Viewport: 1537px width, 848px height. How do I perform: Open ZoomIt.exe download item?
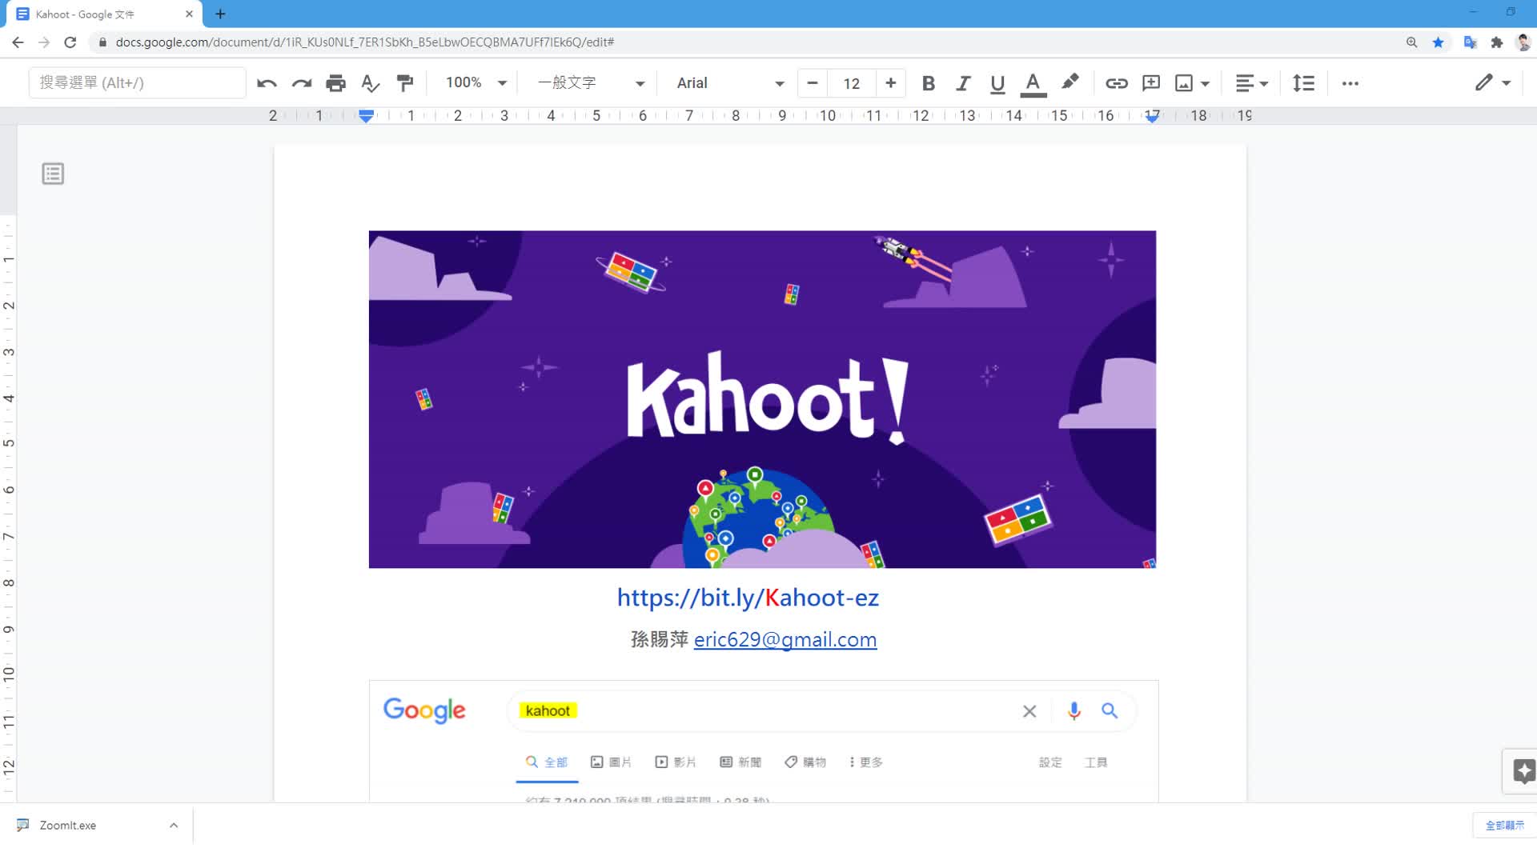coord(68,825)
